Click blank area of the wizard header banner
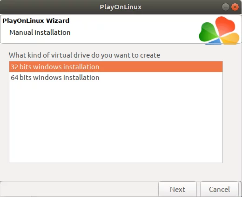Screen dimensions: 242x197 pos(134,29)
